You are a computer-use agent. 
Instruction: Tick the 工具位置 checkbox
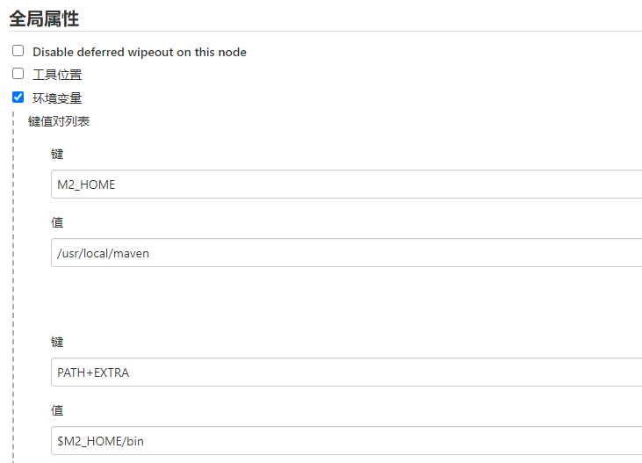tap(18, 74)
